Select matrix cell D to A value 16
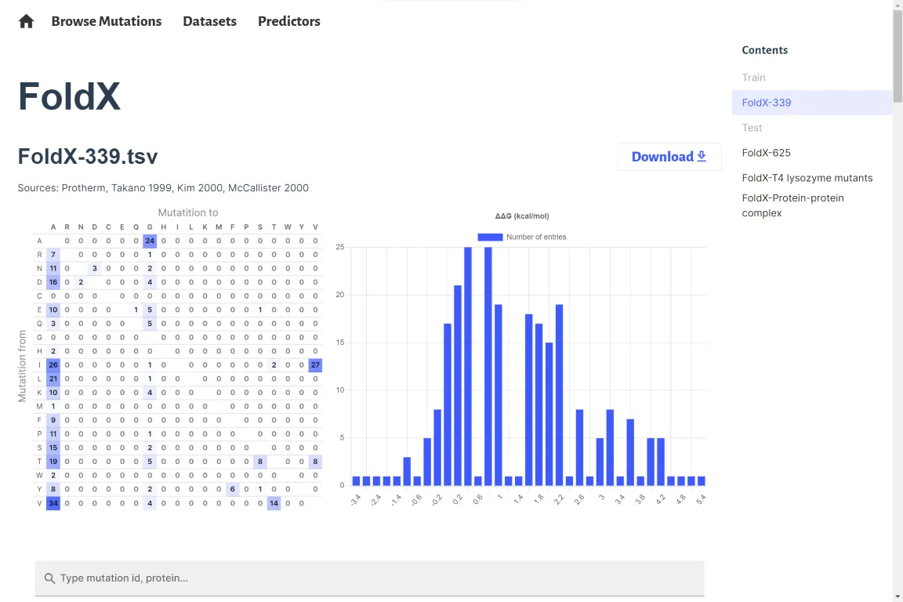The image size is (903, 602). pos(53,282)
